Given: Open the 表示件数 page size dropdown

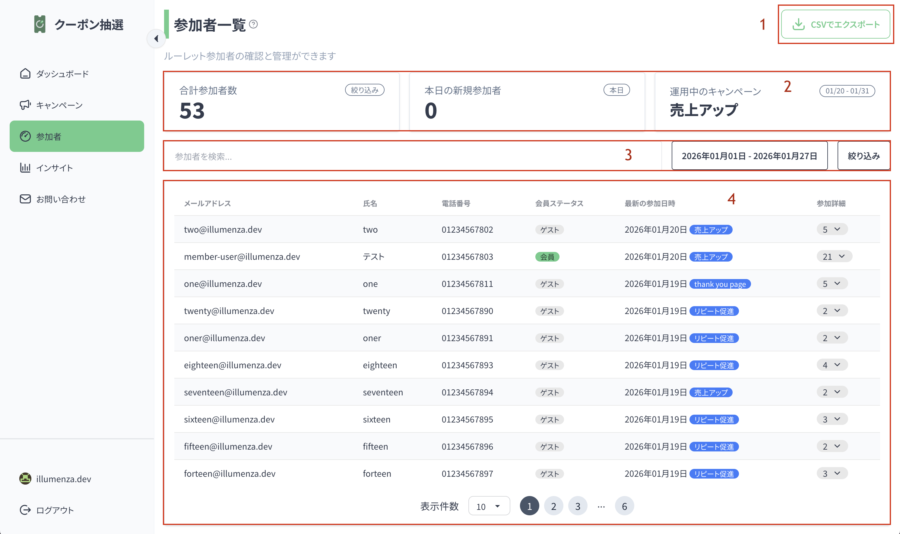Looking at the screenshot, I should (489, 506).
